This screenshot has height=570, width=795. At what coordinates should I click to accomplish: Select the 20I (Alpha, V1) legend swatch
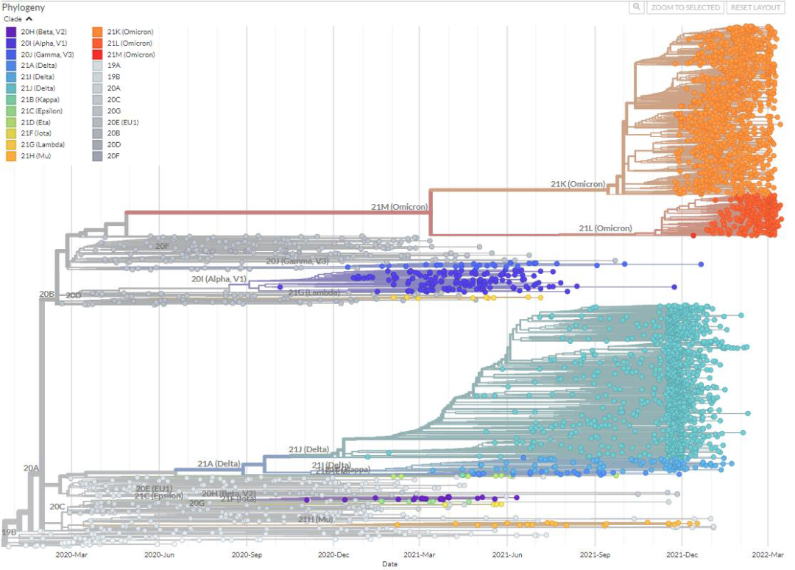pyautogui.click(x=11, y=43)
